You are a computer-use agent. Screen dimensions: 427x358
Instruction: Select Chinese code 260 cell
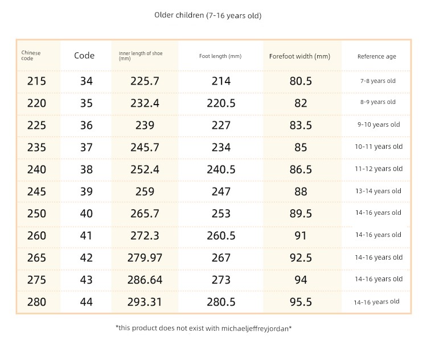coord(36,235)
